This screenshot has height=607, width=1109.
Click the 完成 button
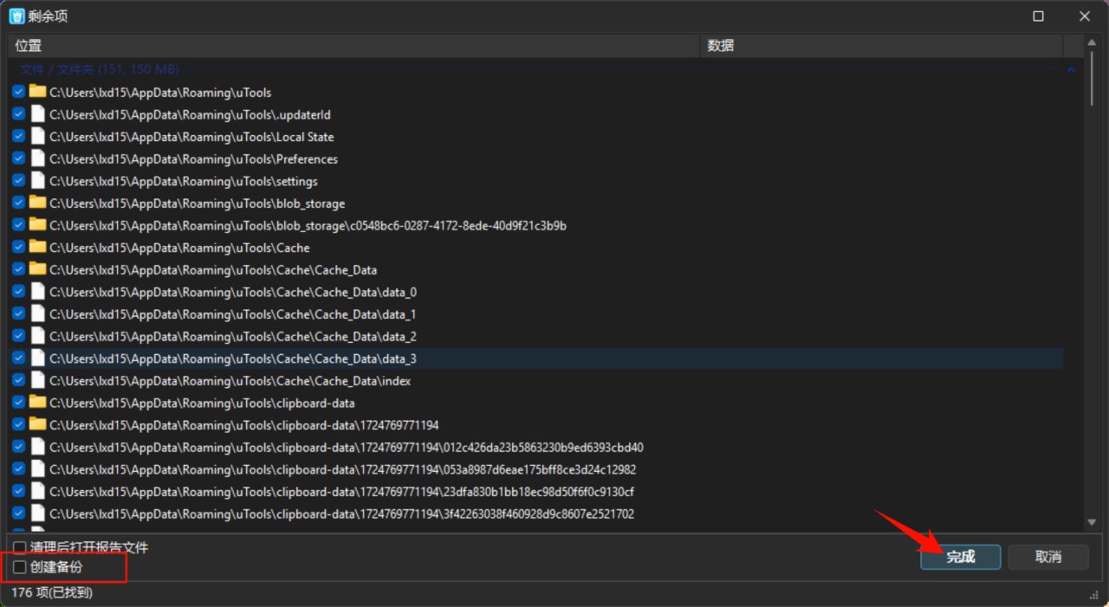coord(960,557)
